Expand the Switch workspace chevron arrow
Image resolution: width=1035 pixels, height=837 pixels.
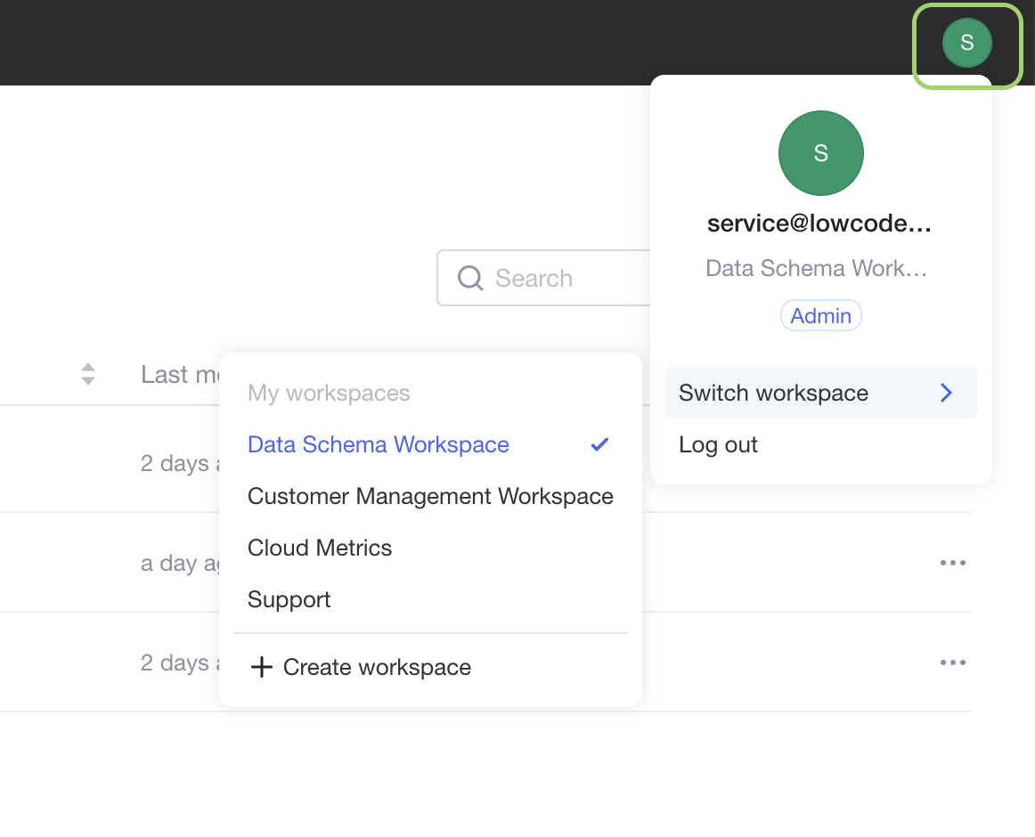coord(946,393)
